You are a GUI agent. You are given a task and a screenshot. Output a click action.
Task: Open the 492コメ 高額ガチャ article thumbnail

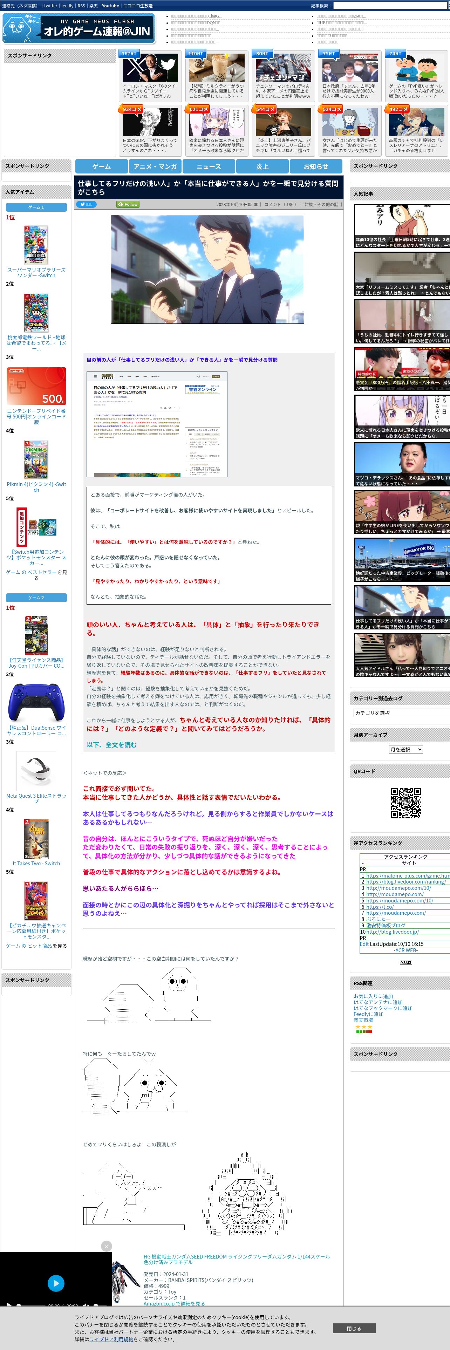tap(416, 122)
